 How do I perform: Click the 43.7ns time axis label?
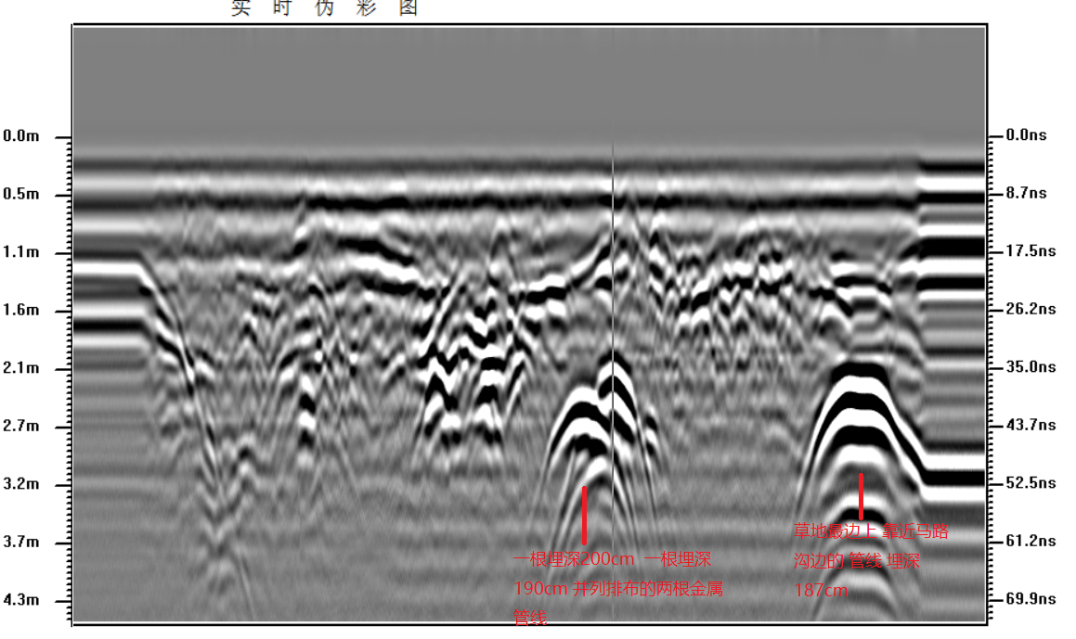[1031, 425]
